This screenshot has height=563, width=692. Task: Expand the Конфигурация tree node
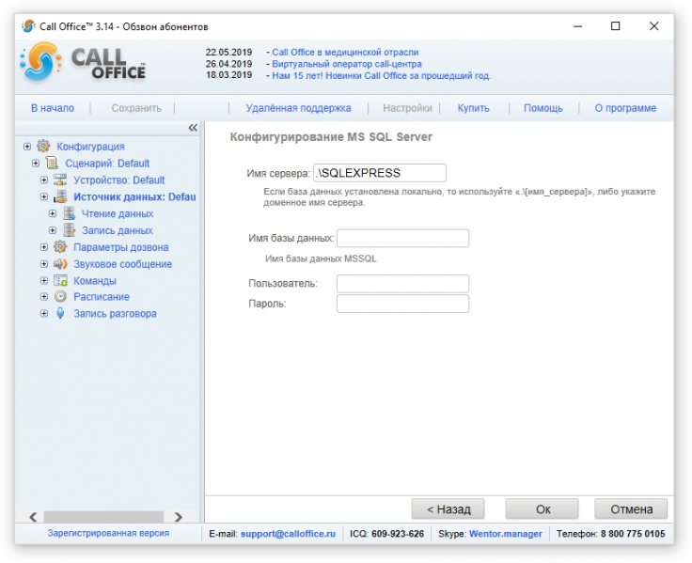[27, 146]
